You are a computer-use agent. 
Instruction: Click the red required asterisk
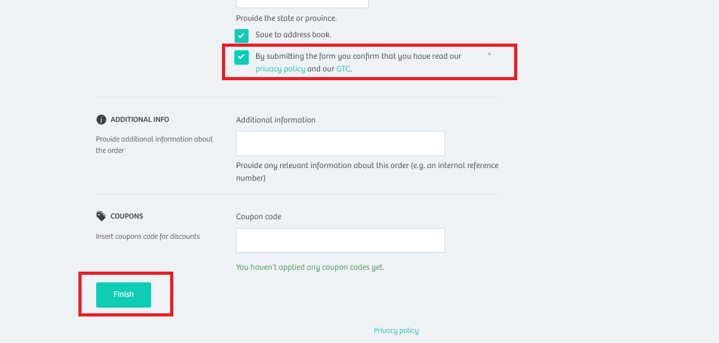pyautogui.click(x=489, y=54)
